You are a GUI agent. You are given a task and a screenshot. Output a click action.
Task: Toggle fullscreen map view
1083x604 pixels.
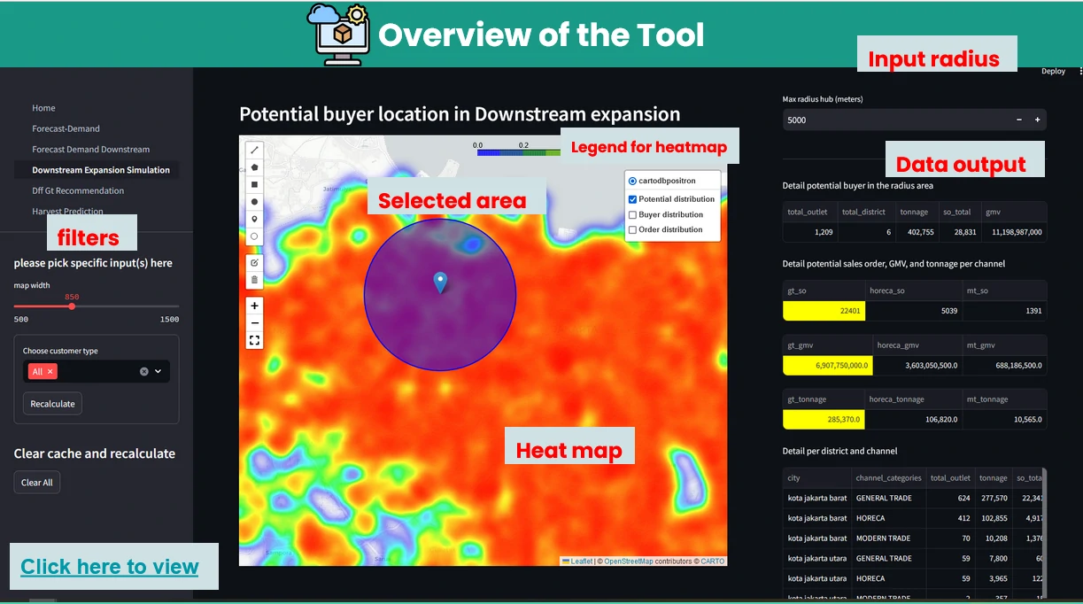click(x=254, y=340)
